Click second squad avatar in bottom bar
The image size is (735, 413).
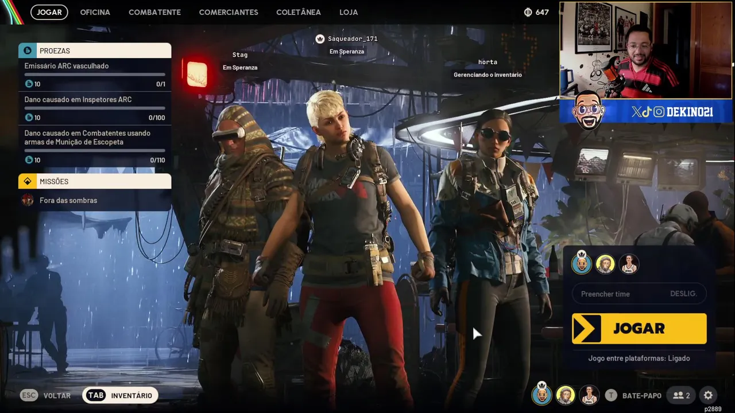click(566, 395)
